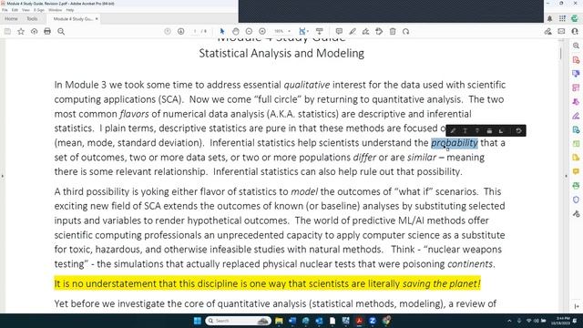Show hidden system tray icons chevron
The width and height of the screenshot is (583, 328).
[x=509, y=321]
